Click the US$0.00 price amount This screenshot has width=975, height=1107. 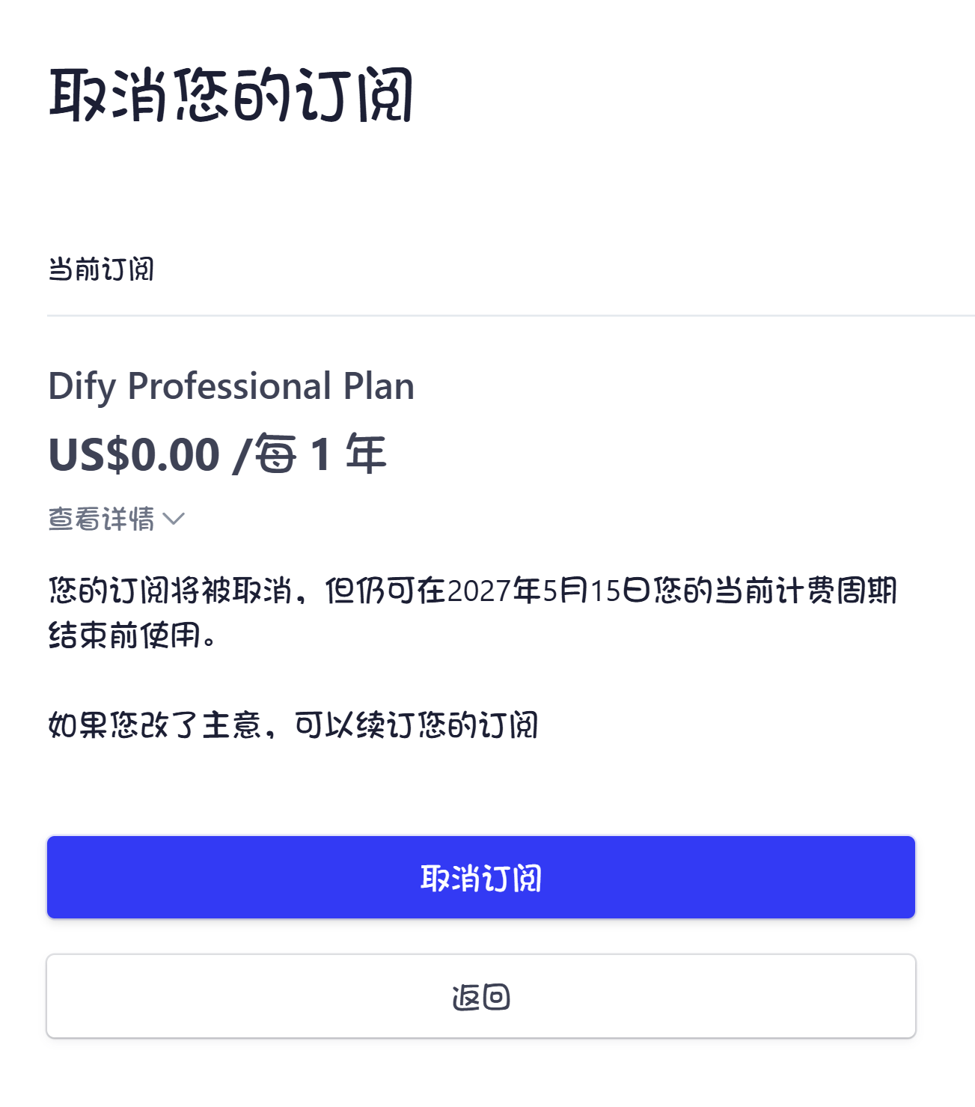point(135,454)
